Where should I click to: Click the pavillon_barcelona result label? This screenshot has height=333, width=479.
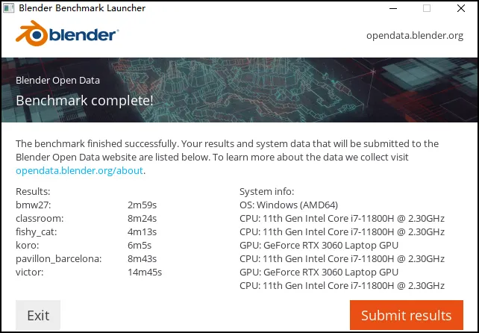59,258
